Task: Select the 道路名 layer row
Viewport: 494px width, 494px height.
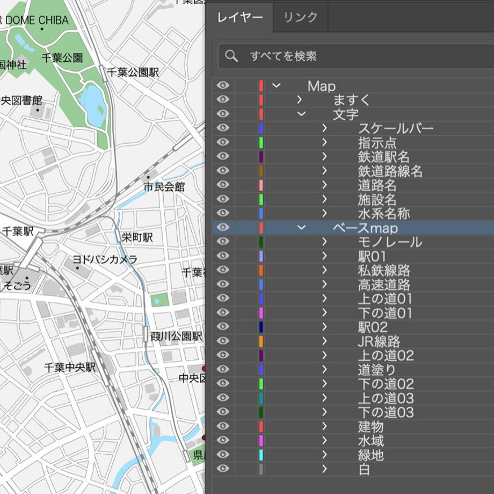Action: click(353, 185)
